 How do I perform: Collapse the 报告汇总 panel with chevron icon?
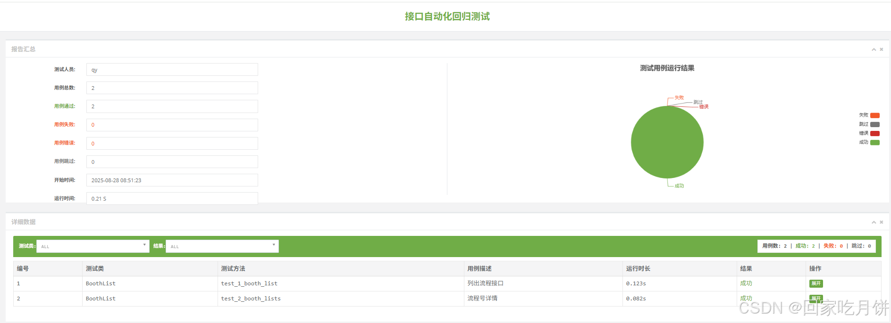[874, 49]
